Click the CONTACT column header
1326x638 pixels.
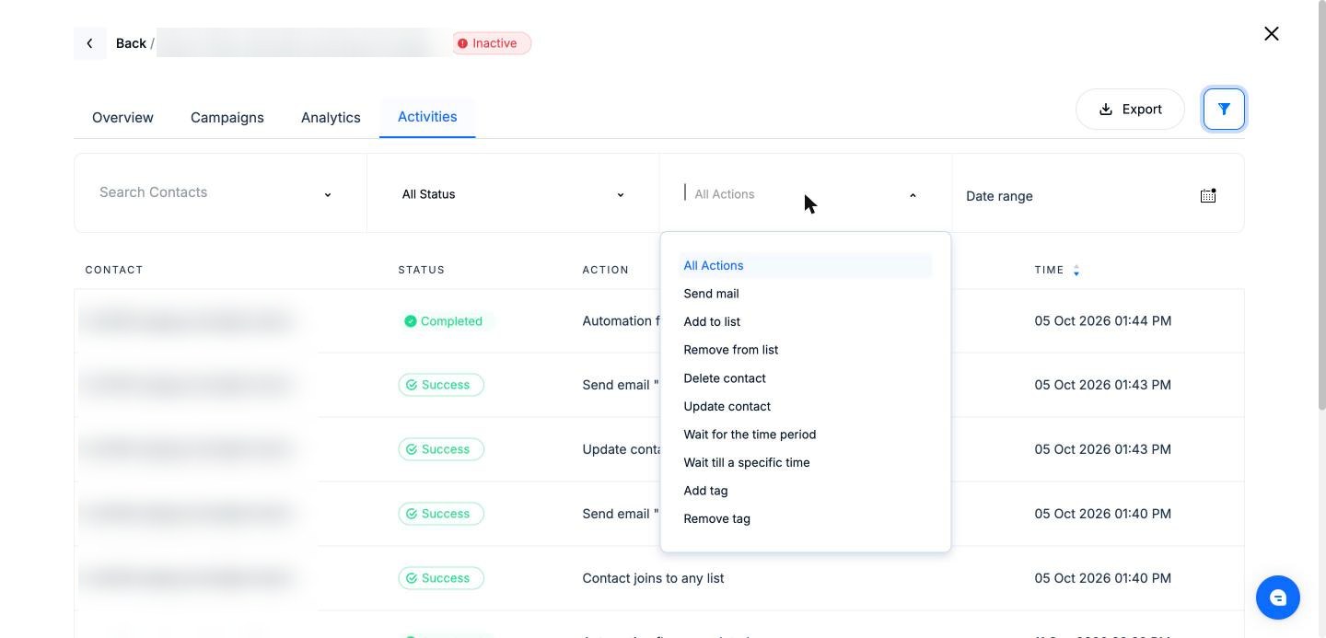[x=114, y=270]
